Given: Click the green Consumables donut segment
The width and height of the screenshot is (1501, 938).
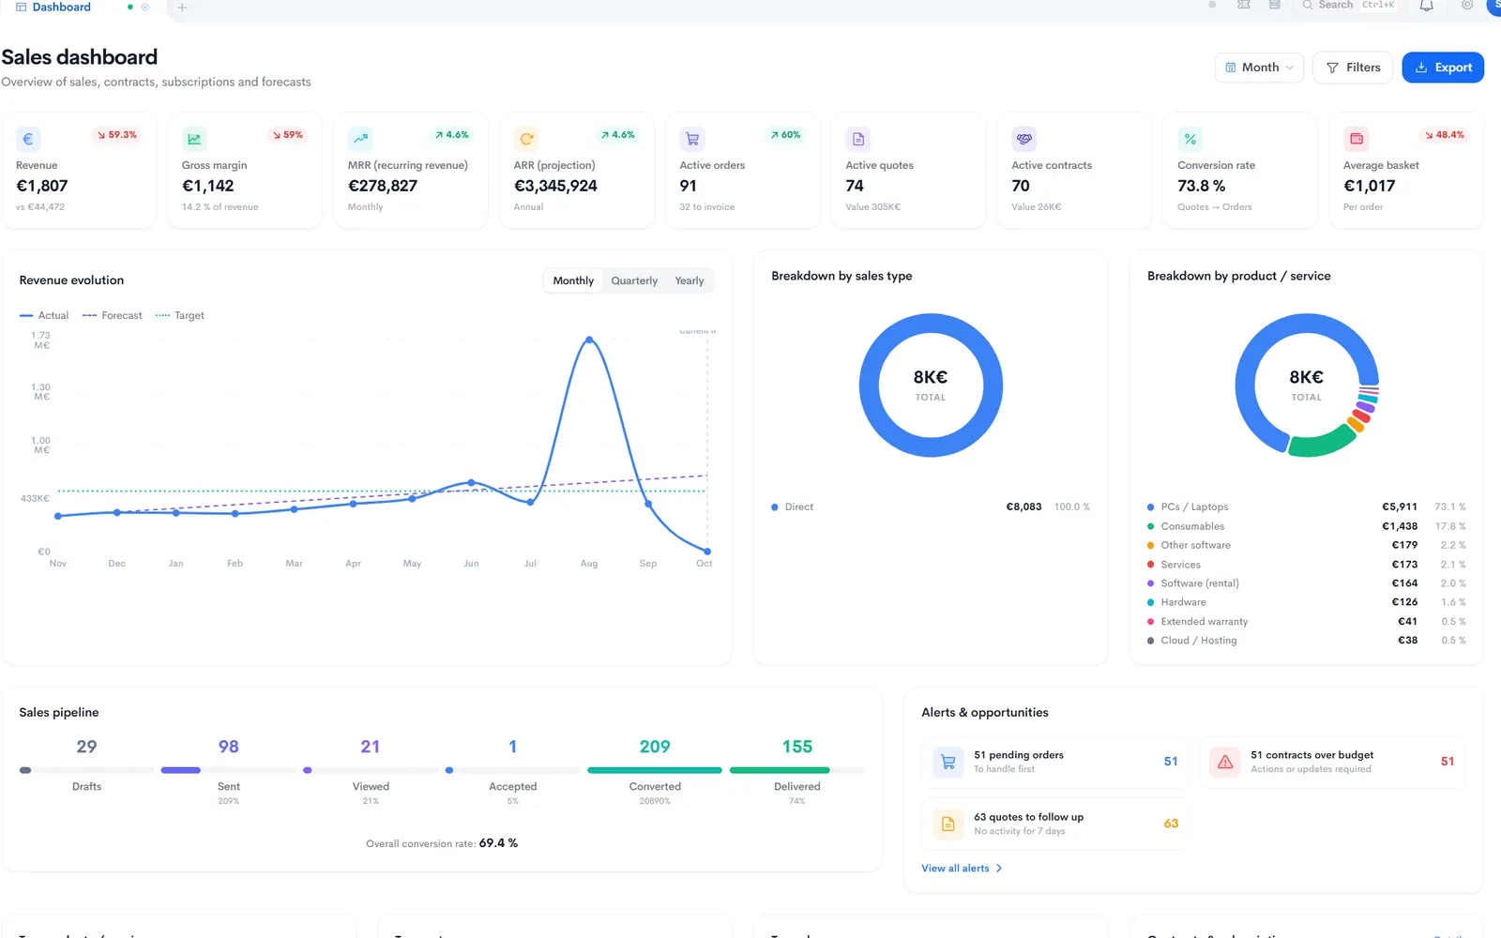Looking at the screenshot, I should 1321,442.
